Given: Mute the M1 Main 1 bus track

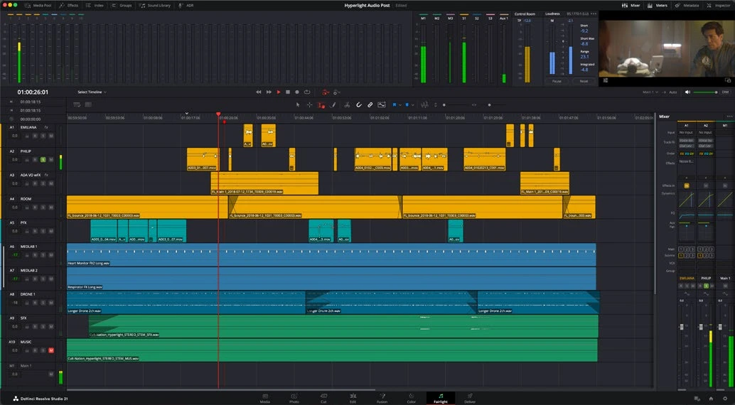Looking at the screenshot, I should (x=51, y=374).
